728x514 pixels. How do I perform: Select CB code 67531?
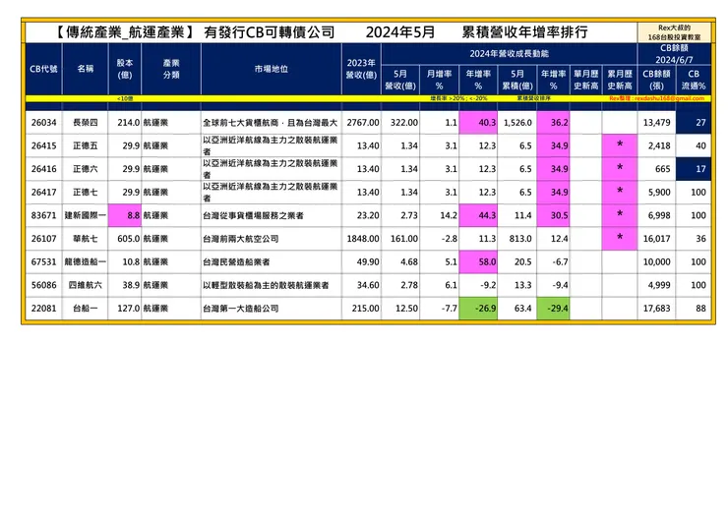click(x=43, y=262)
